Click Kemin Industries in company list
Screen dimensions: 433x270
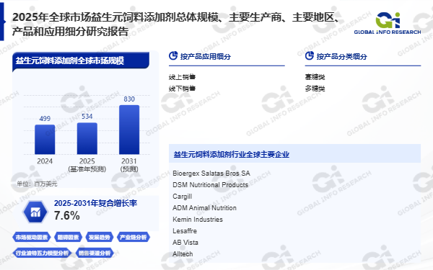198,220
